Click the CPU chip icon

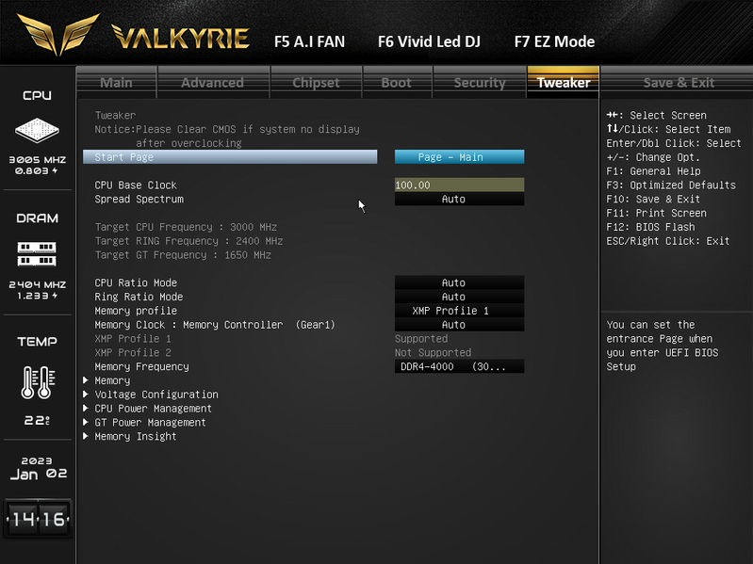37,130
